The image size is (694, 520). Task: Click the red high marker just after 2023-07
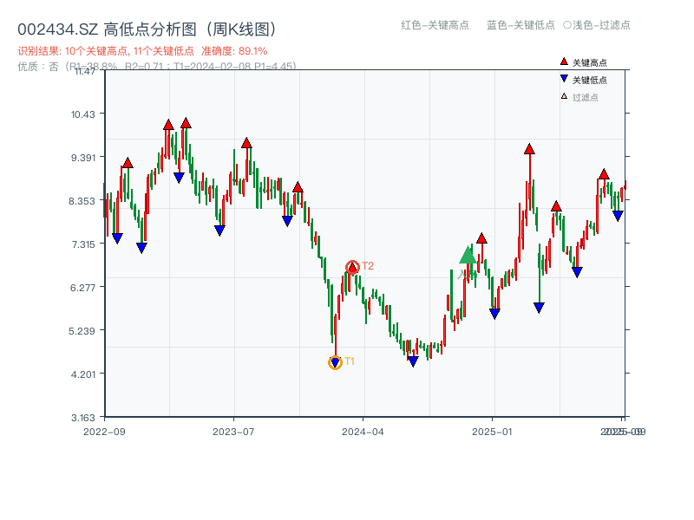click(246, 143)
